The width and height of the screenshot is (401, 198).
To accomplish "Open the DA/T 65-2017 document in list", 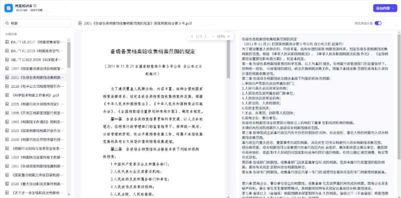I will (35, 42).
